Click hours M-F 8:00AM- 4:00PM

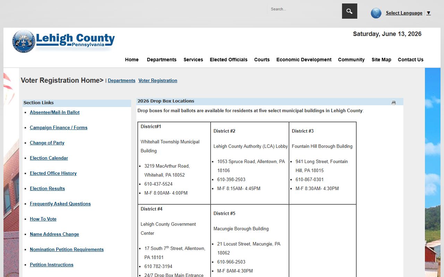[166, 193]
